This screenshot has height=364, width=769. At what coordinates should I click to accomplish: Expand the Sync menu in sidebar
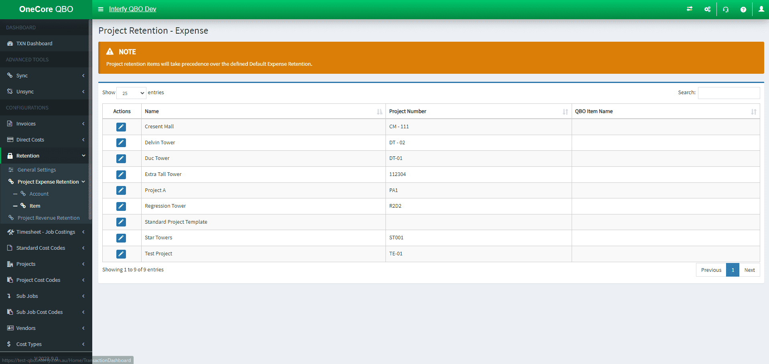(x=44, y=76)
